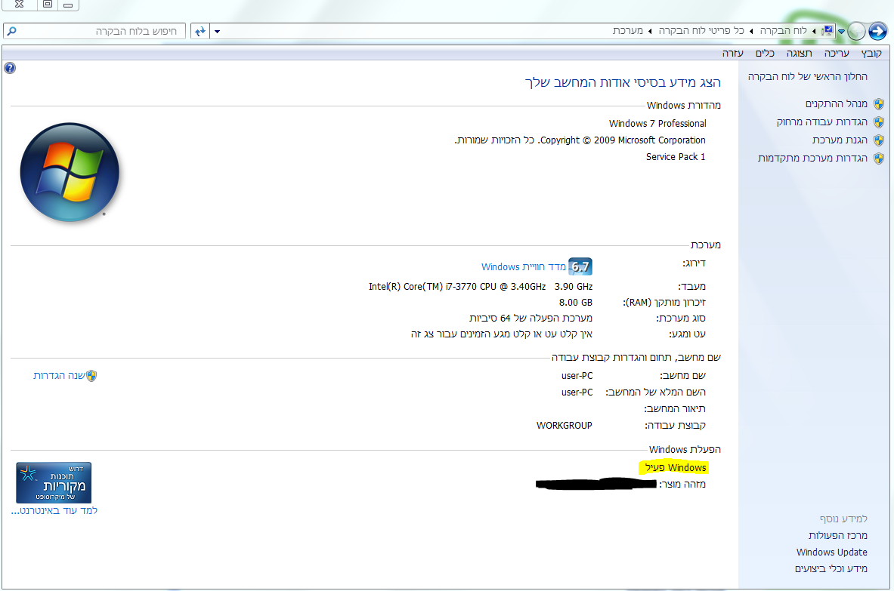This screenshot has width=894, height=591.
Task: Click the refresh button beside the address bar
Action: [x=200, y=31]
